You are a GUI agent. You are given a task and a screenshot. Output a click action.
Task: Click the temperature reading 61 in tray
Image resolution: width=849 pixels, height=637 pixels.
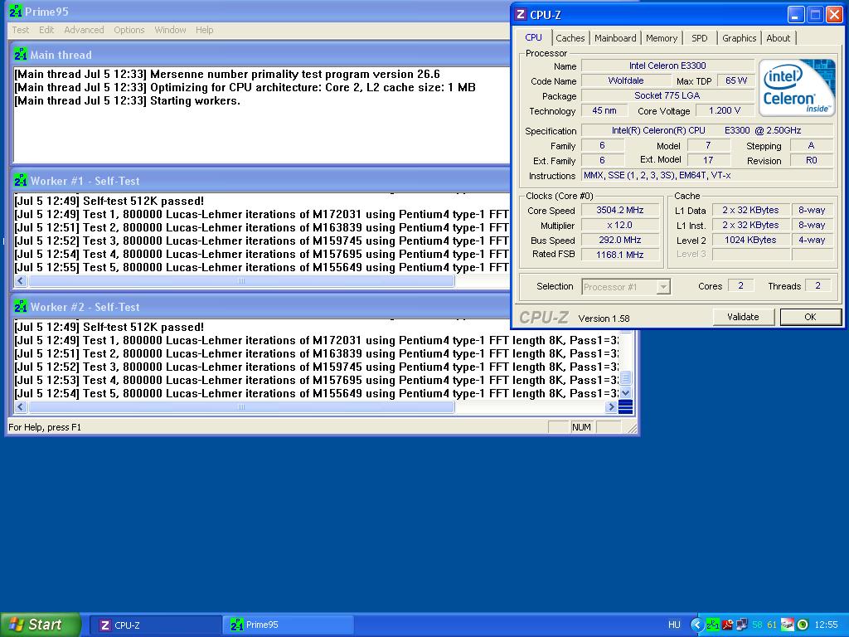[772, 625]
